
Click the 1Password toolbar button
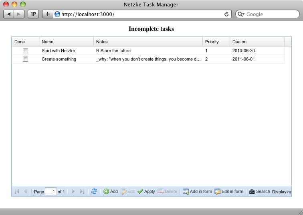[33, 14]
